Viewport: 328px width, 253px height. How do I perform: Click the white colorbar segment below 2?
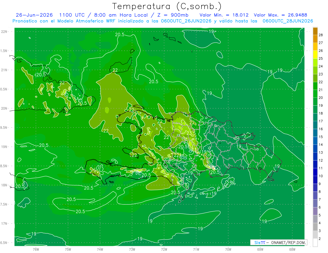[x=315, y=243]
